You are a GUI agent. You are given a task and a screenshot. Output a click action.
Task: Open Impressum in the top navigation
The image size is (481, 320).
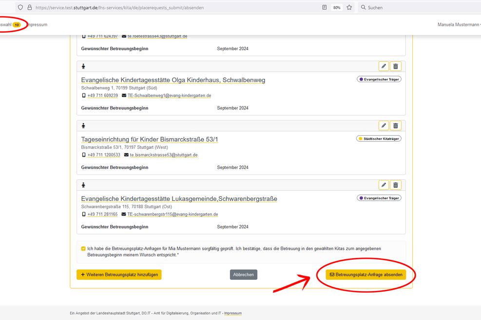37,25
